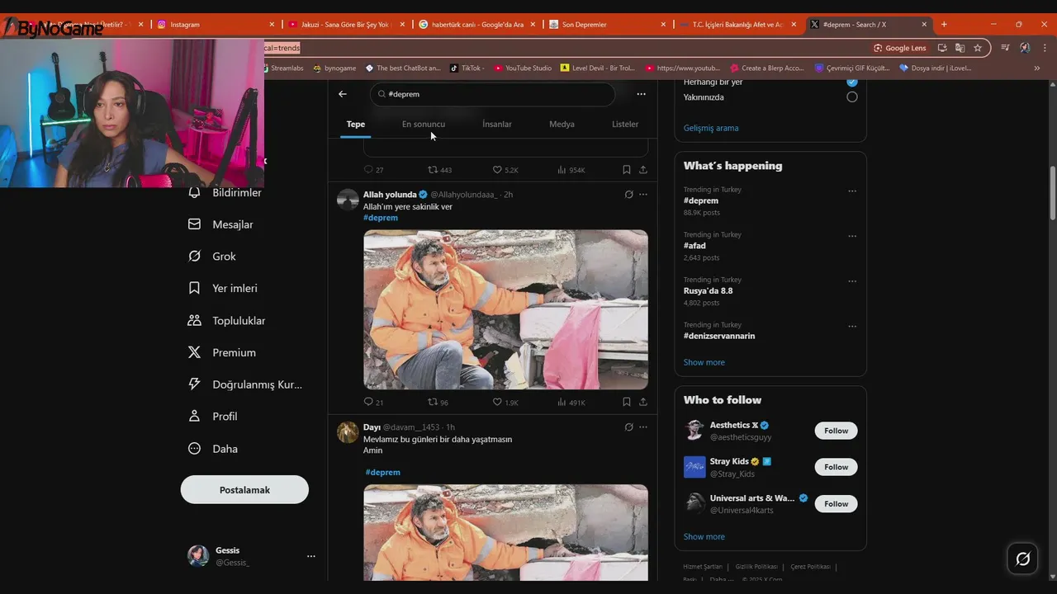The height and width of the screenshot is (594, 1057).
Task: Click the Gelişmiş arama link
Action: pyautogui.click(x=711, y=128)
